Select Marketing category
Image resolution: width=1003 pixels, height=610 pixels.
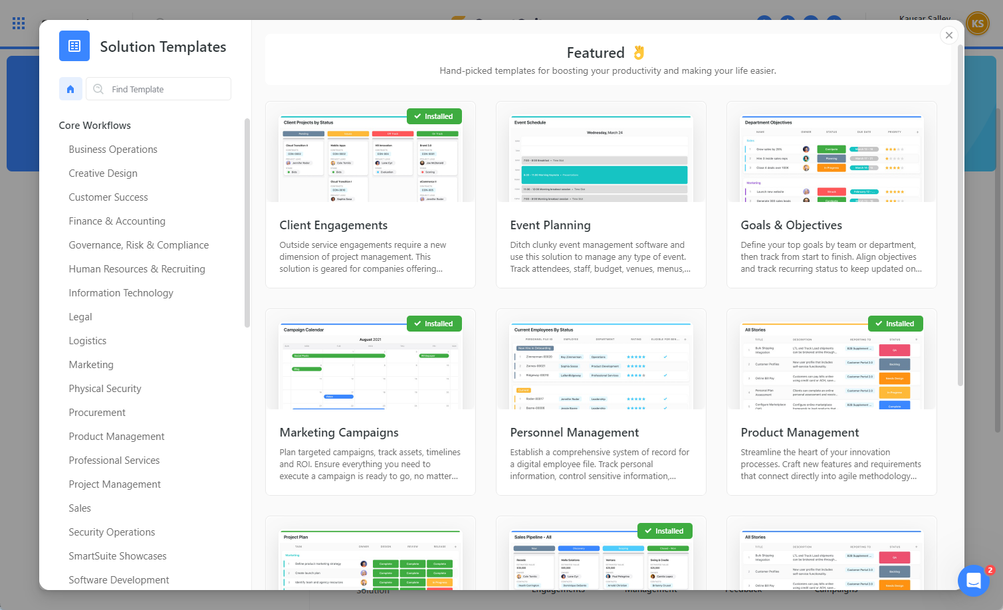pos(91,365)
